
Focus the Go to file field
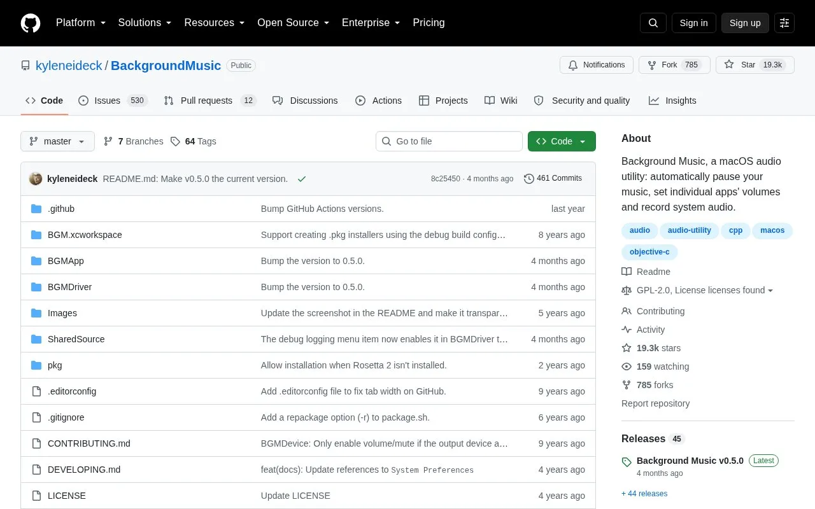[x=449, y=141]
